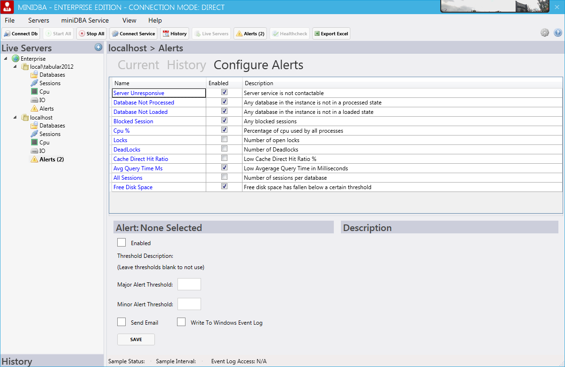Screen dimensions: 565x367
Task: Open the Alerts (2) toolbar button
Action: (x=250, y=33)
